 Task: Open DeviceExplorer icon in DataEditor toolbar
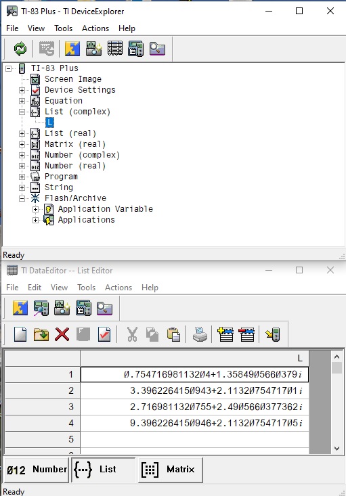(x=41, y=308)
